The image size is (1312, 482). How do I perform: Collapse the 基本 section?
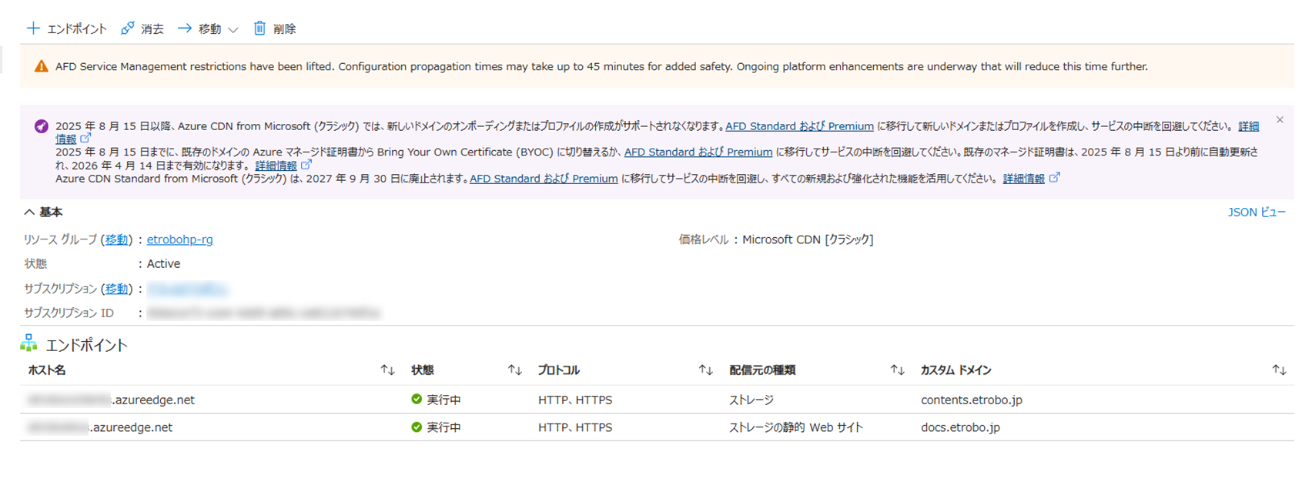pyautogui.click(x=29, y=212)
